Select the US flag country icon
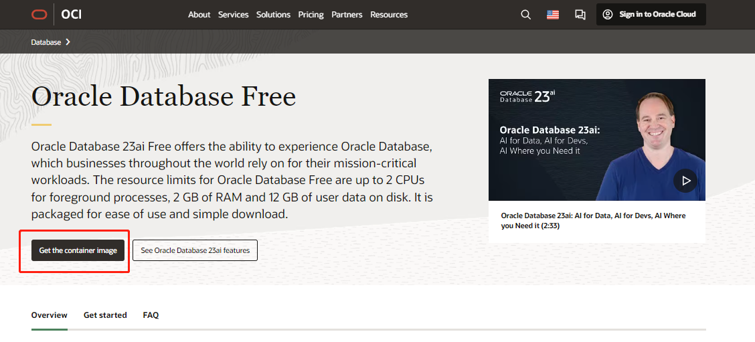The height and width of the screenshot is (342, 755). (x=553, y=15)
